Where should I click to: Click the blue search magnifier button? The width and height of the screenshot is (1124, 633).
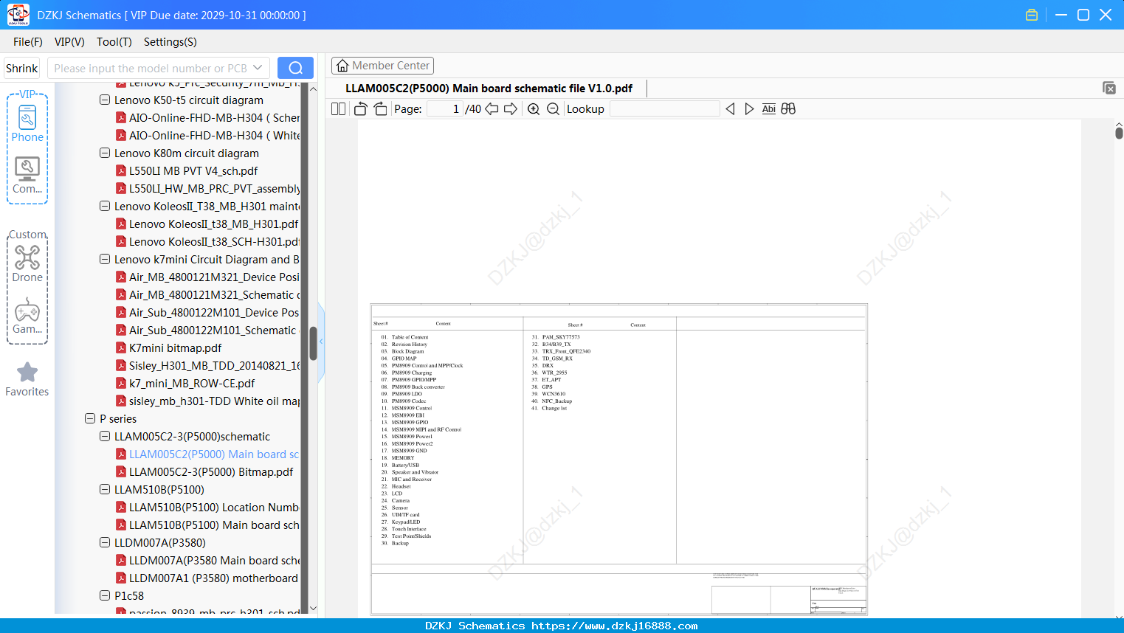[x=295, y=68]
